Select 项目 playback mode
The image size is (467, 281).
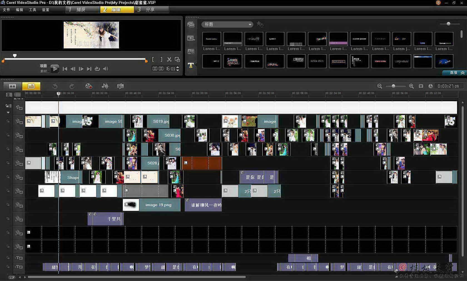43,66
